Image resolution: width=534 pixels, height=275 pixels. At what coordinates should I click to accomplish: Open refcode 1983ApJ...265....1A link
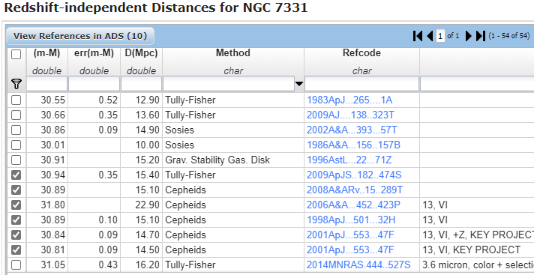coord(349,100)
